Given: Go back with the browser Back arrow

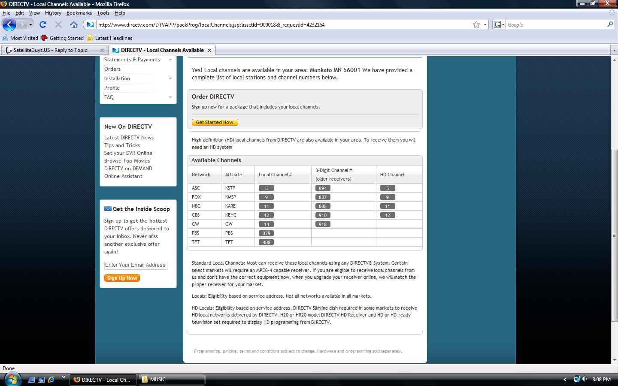Looking at the screenshot, I should (x=9, y=24).
